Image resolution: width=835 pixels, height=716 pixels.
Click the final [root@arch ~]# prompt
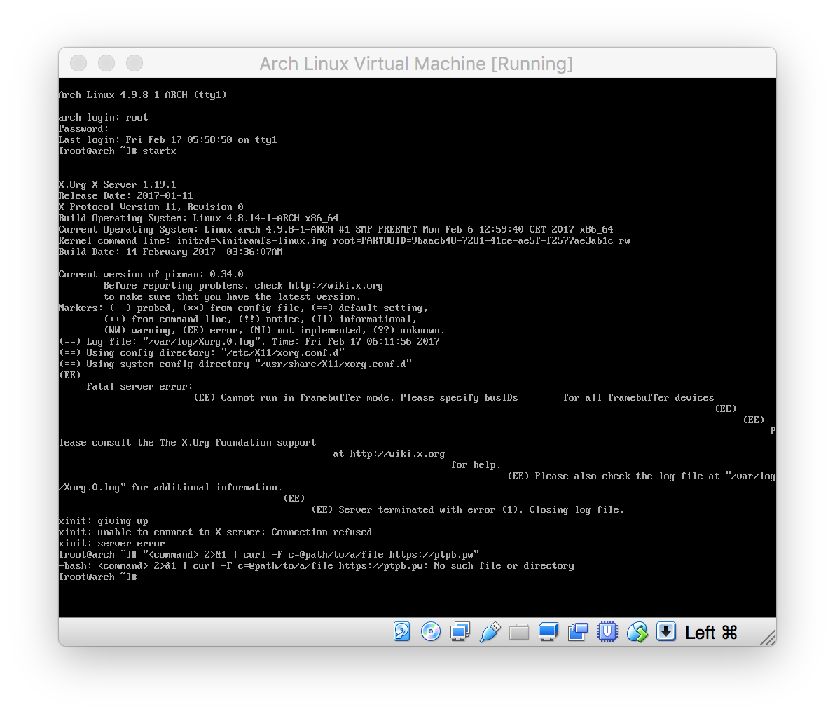click(x=98, y=577)
